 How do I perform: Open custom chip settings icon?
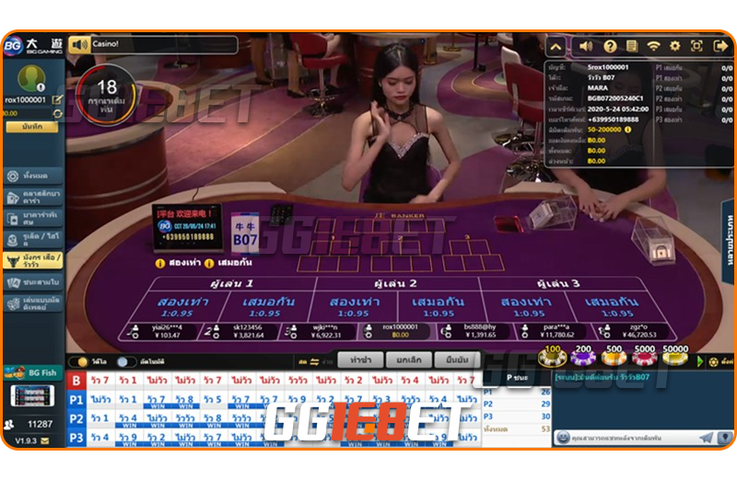click(x=714, y=361)
